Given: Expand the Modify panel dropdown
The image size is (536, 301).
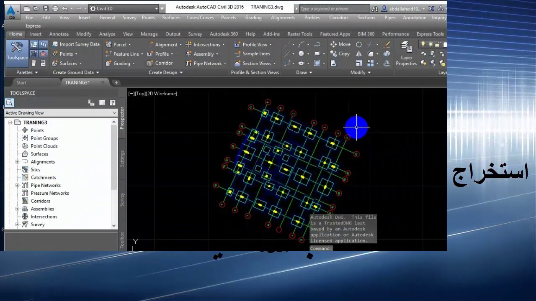Looking at the screenshot, I should (361, 72).
